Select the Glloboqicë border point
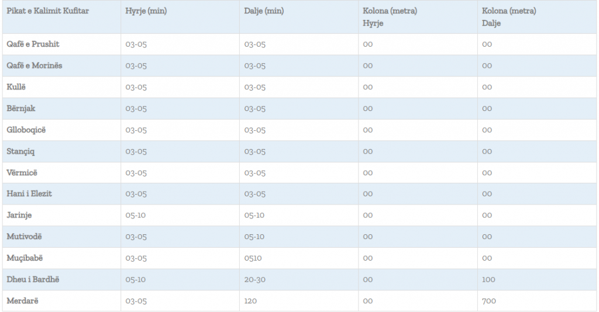 (x=26, y=130)
